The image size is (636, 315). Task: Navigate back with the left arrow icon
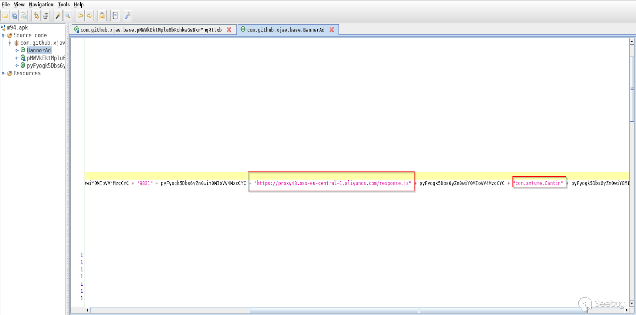click(80, 16)
